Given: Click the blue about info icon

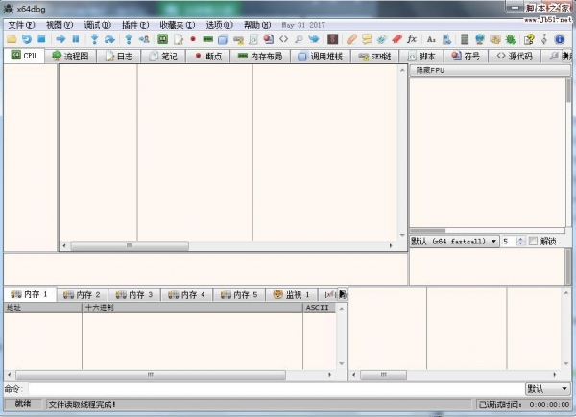Looking at the screenshot, I should 560,39.
